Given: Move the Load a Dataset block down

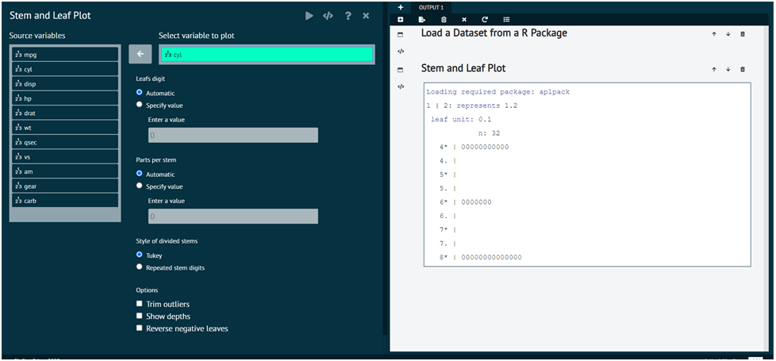Looking at the screenshot, I should [x=728, y=34].
